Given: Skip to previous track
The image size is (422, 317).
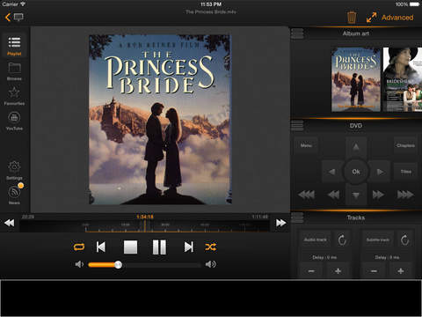Looking at the screenshot, I should [101, 247].
